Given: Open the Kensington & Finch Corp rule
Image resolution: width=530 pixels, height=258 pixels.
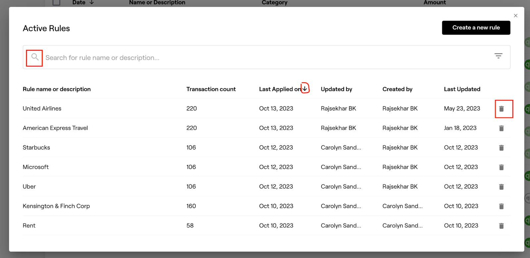Looking at the screenshot, I should (x=56, y=206).
